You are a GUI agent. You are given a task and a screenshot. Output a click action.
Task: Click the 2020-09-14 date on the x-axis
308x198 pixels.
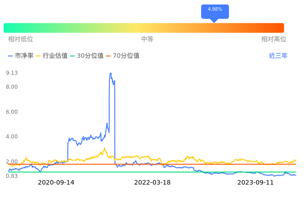tap(56, 183)
